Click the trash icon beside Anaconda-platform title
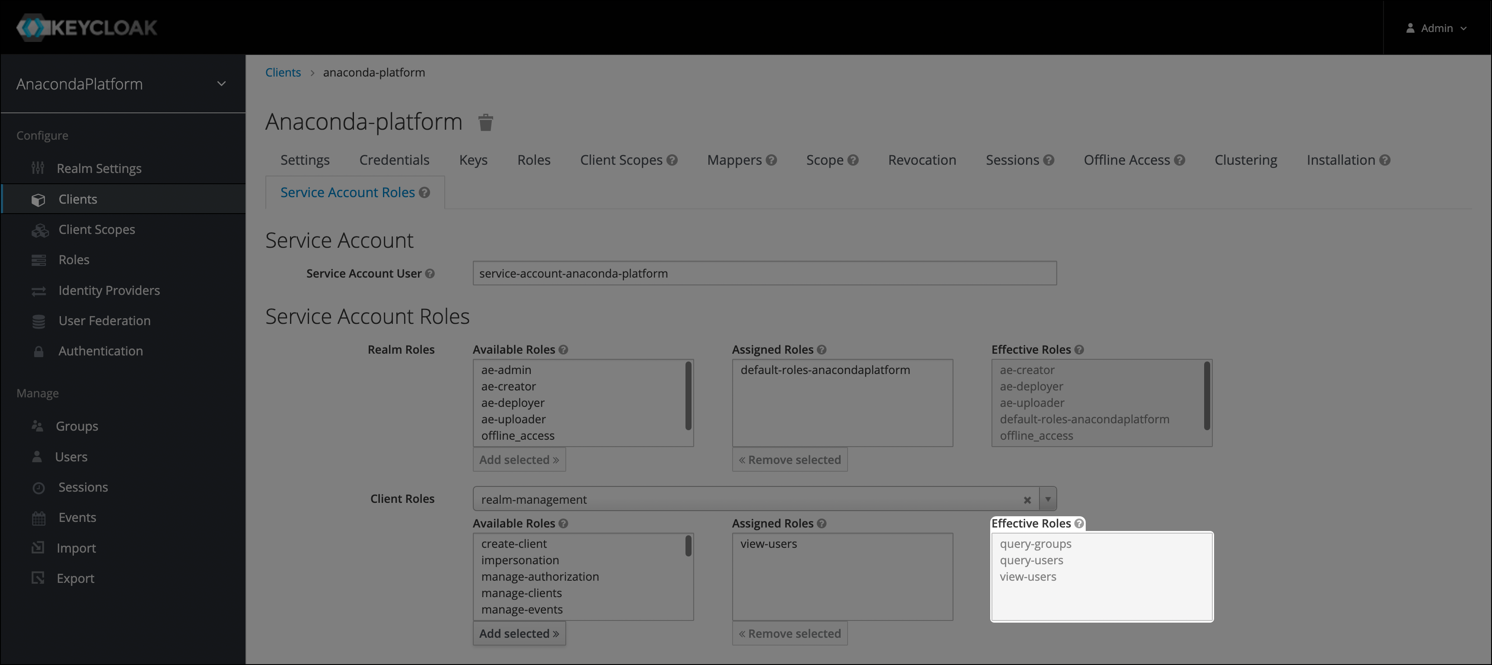The height and width of the screenshot is (665, 1492). click(x=485, y=122)
